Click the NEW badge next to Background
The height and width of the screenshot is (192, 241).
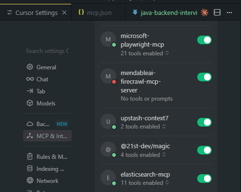(62, 124)
